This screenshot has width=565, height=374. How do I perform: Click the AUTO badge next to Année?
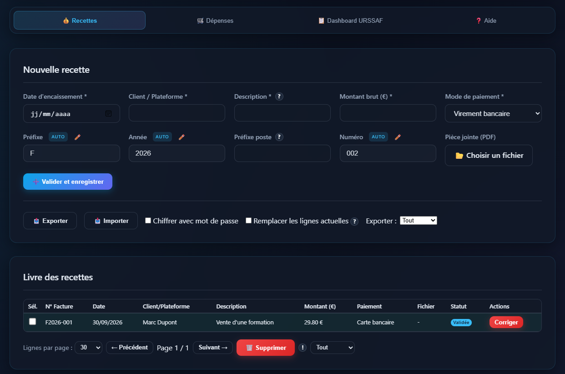click(x=162, y=137)
